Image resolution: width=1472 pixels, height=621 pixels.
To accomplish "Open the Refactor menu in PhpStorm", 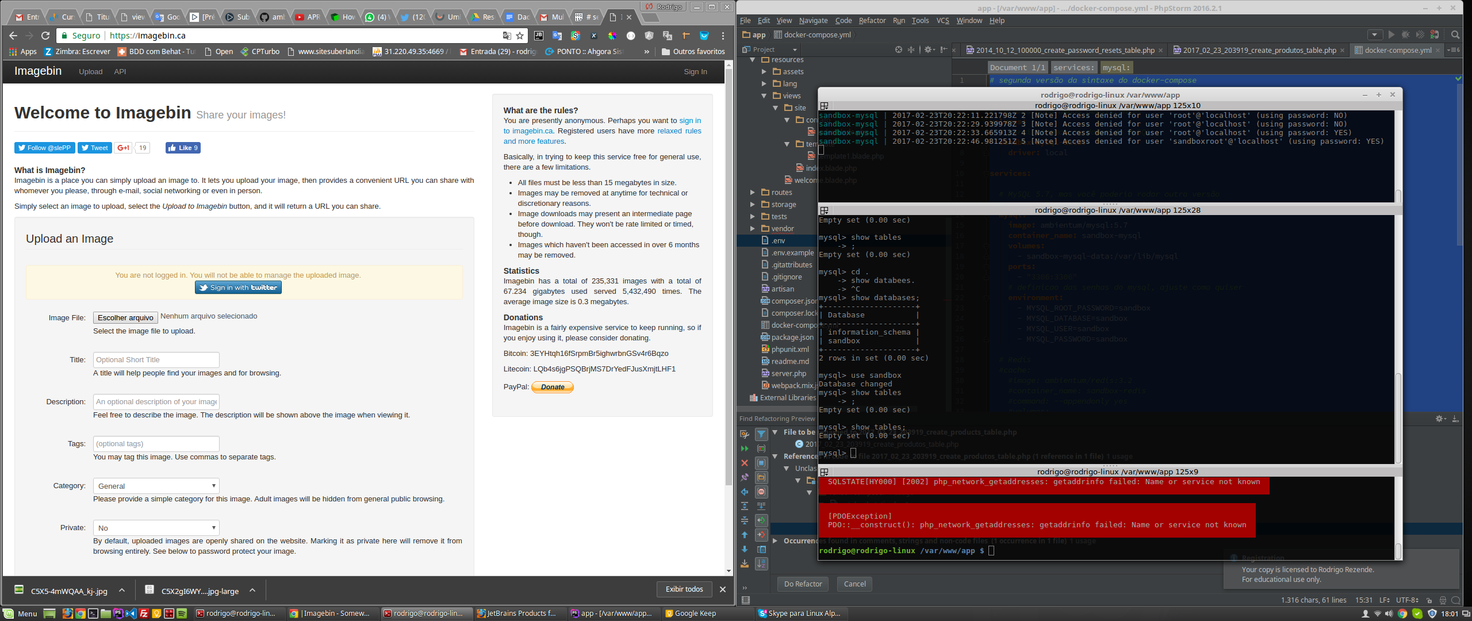I will (x=872, y=21).
